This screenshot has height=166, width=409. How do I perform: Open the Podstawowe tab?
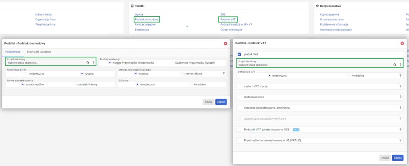point(12,51)
